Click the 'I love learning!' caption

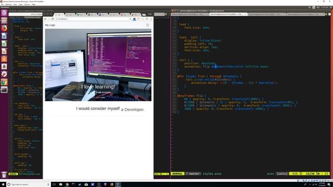pyautogui.click(x=98, y=87)
